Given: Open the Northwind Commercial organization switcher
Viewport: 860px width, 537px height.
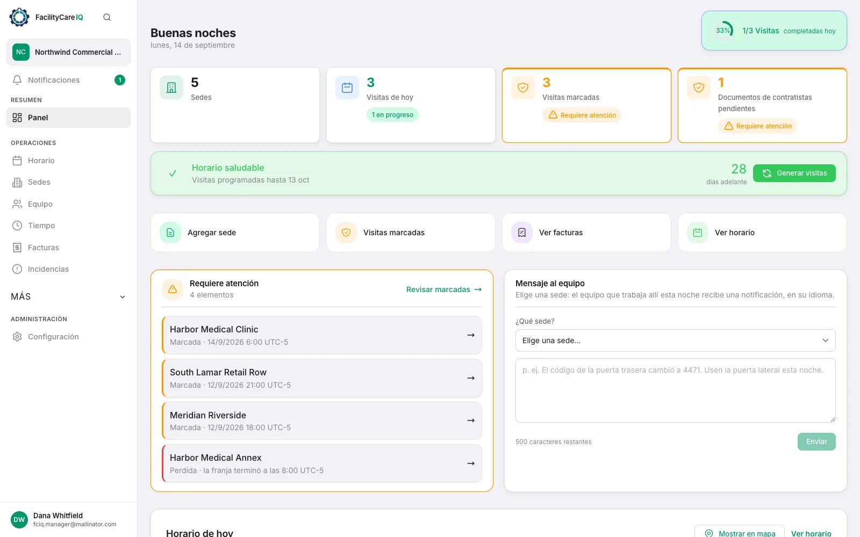Looking at the screenshot, I should 68,52.
